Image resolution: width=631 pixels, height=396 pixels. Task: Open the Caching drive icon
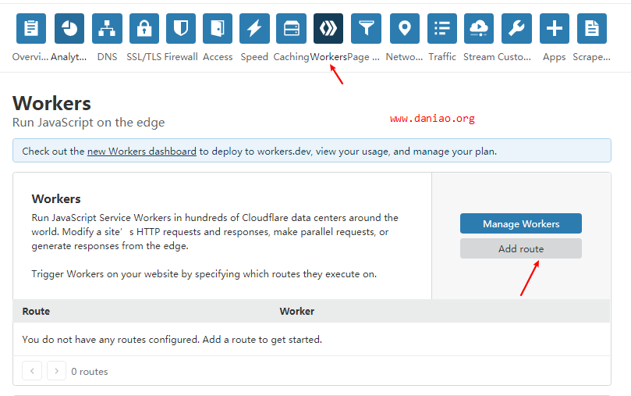292,29
